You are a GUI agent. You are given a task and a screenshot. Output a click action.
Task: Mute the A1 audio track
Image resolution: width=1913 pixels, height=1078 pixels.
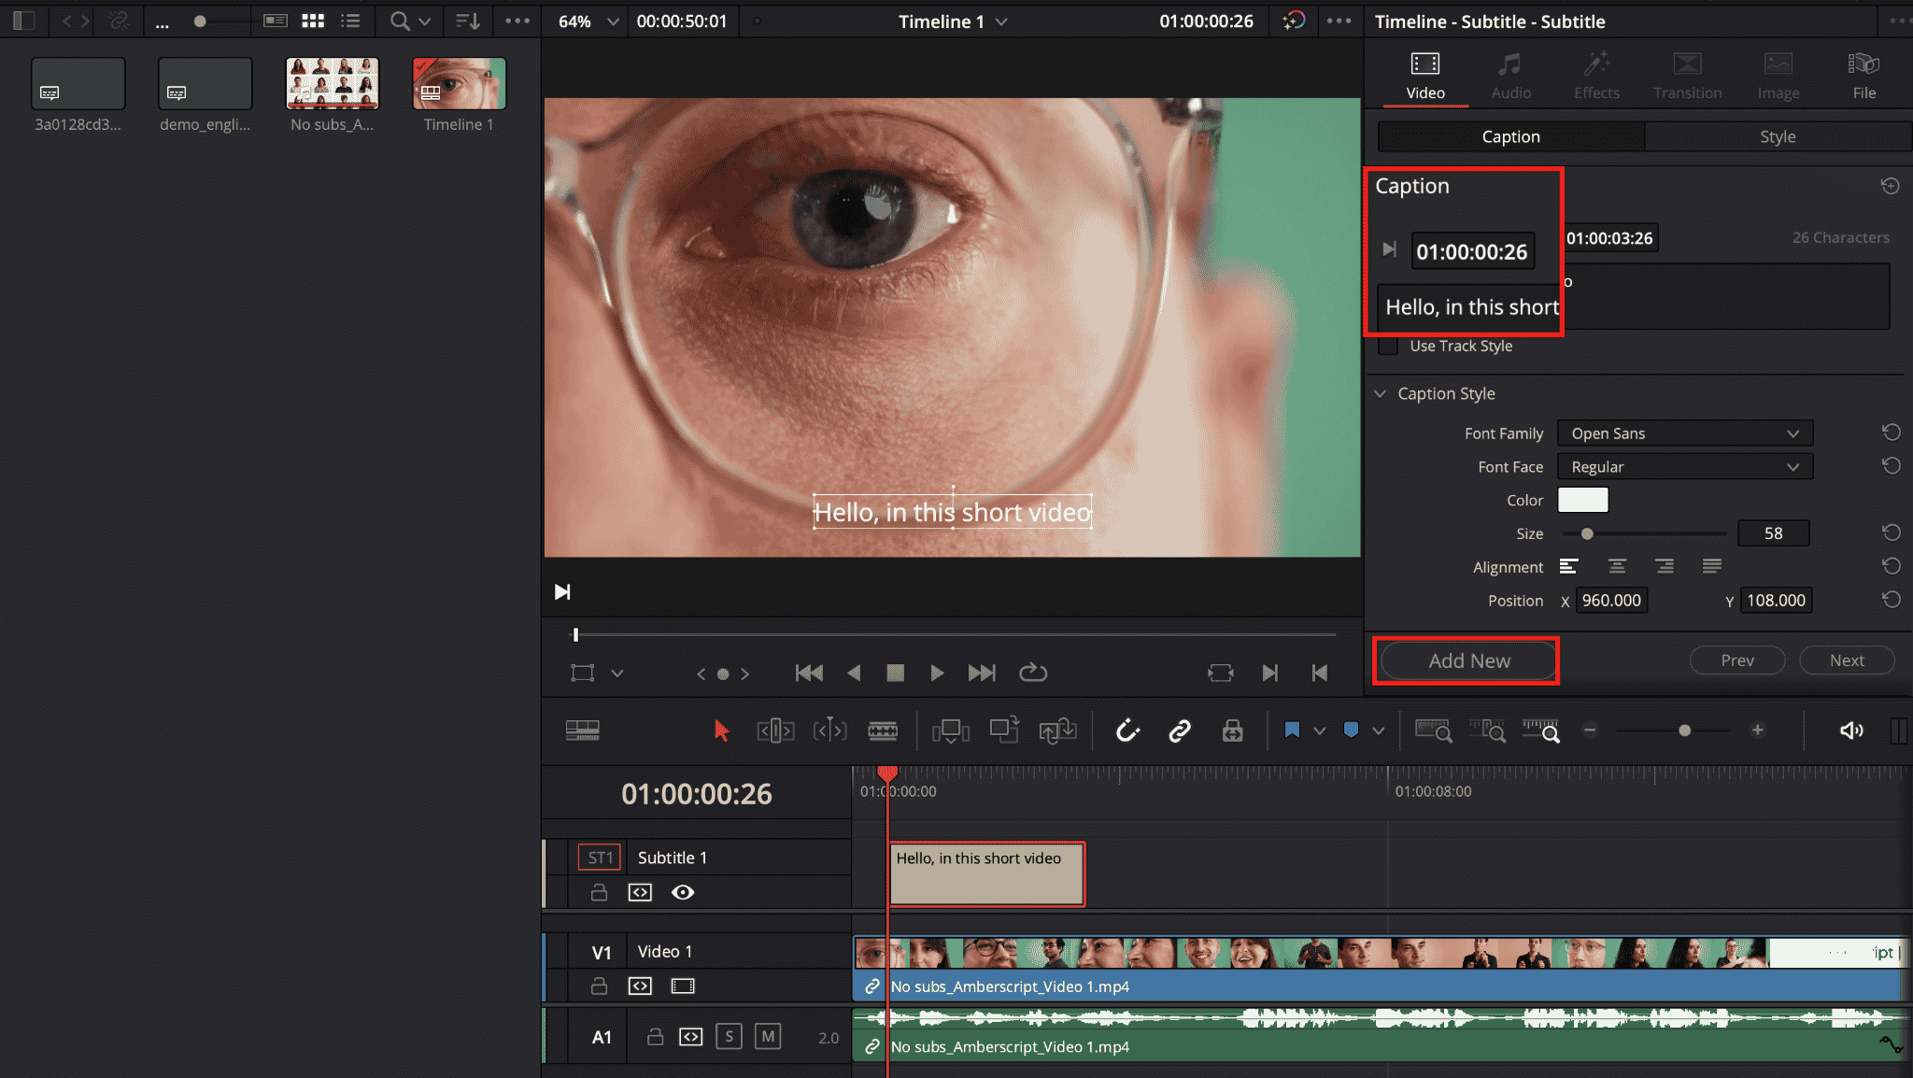pos(768,1036)
